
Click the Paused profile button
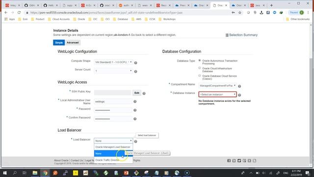[x=297, y=12]
